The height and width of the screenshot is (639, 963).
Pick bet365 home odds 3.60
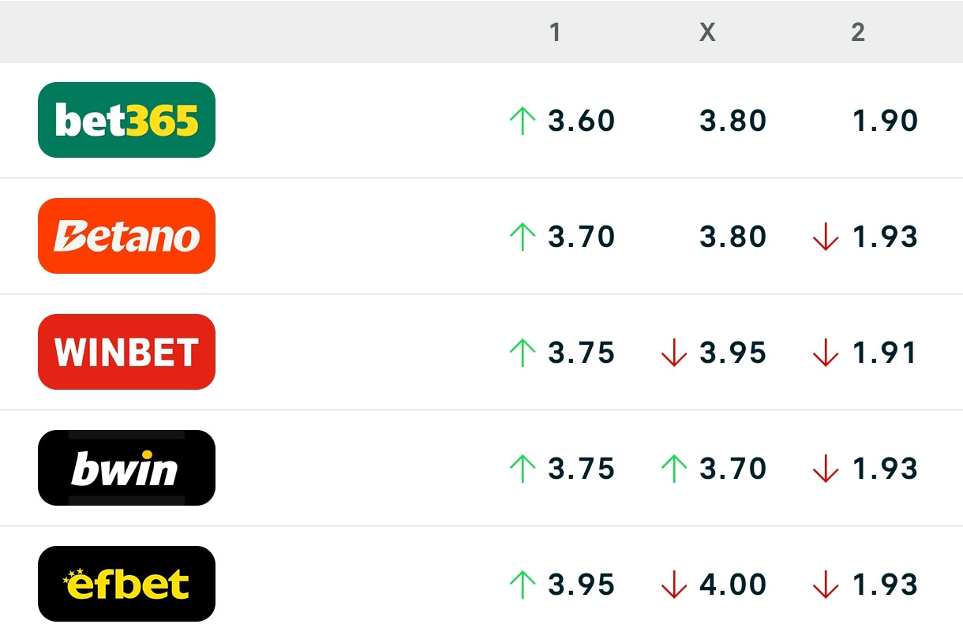581,121
